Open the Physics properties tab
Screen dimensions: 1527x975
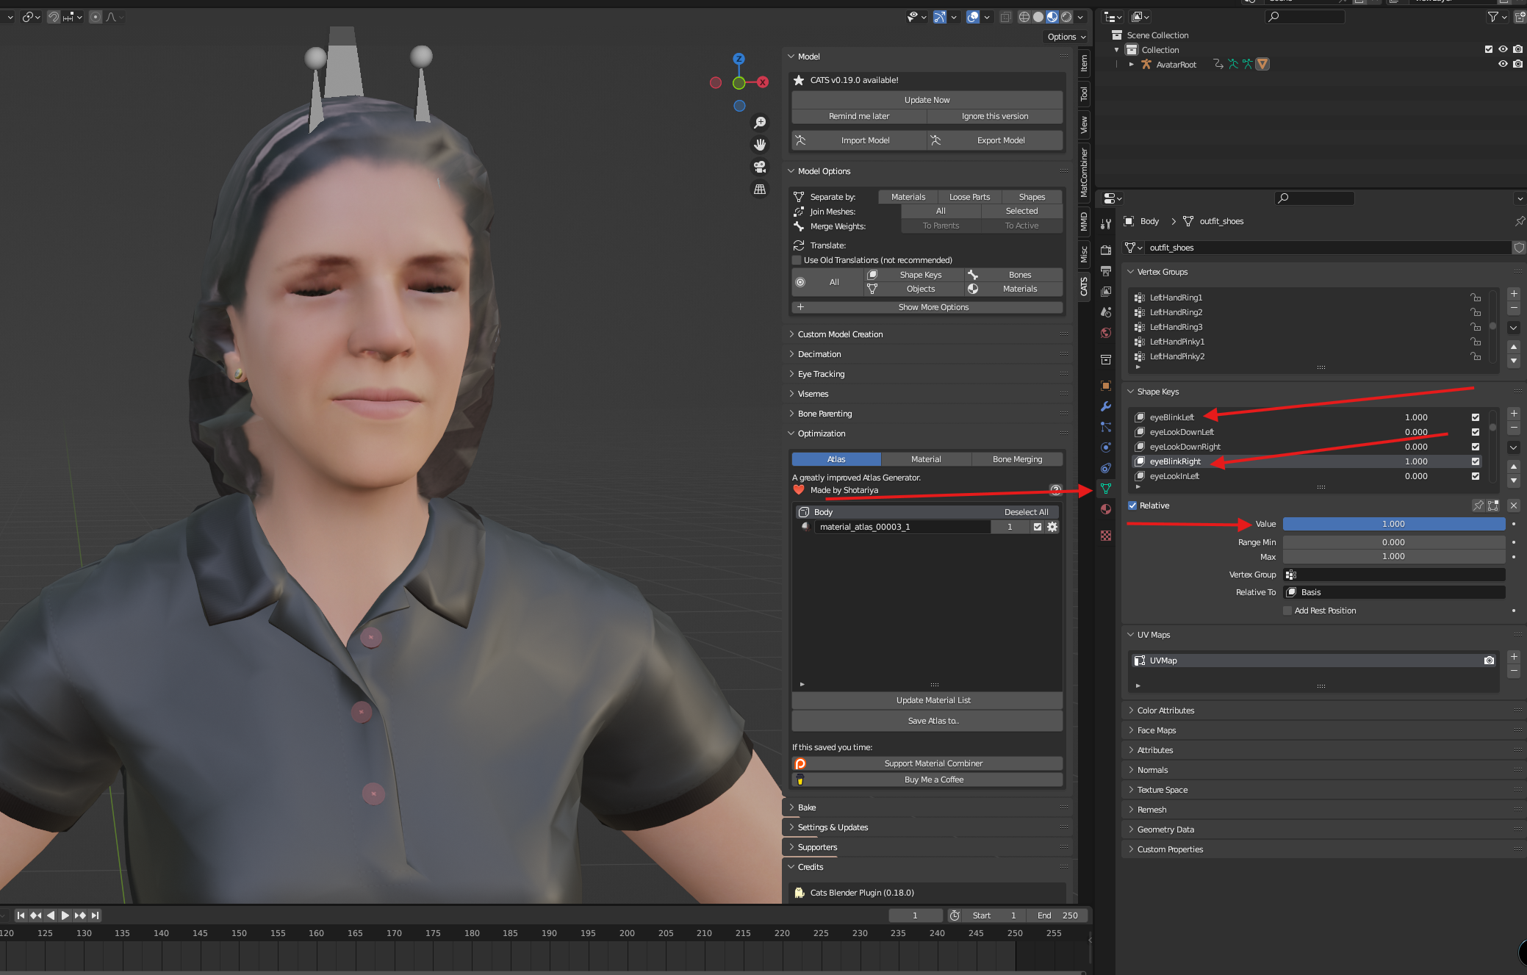(x=1106, y=447)
